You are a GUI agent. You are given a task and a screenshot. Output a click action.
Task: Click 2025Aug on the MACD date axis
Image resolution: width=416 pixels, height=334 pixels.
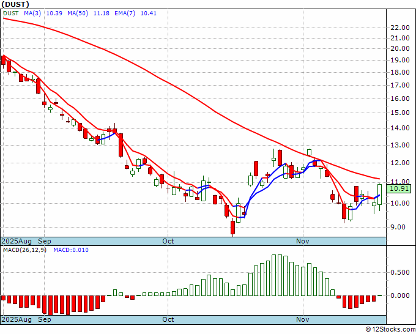point(17,319)
